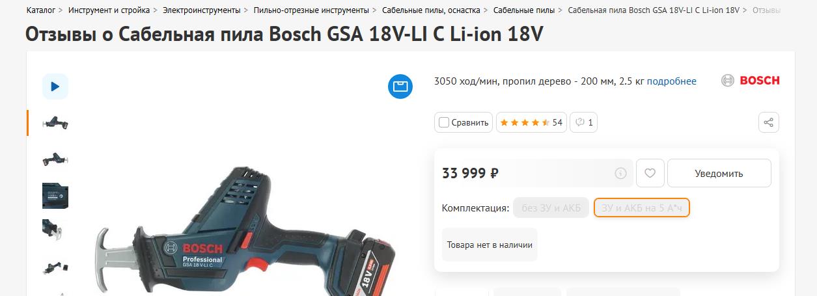817x296 pixels.
Task: Click the main saw product image
Action: (247, 234)
